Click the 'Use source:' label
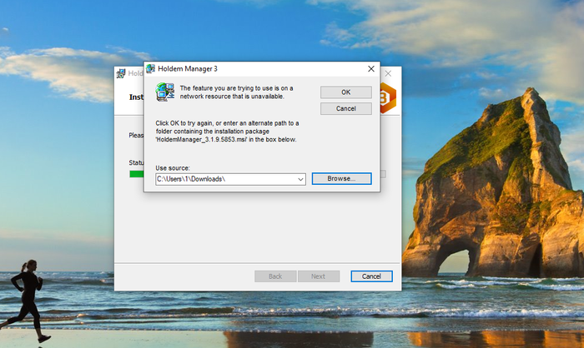Screen dimensions: 584x348 (x=173, y=168)
